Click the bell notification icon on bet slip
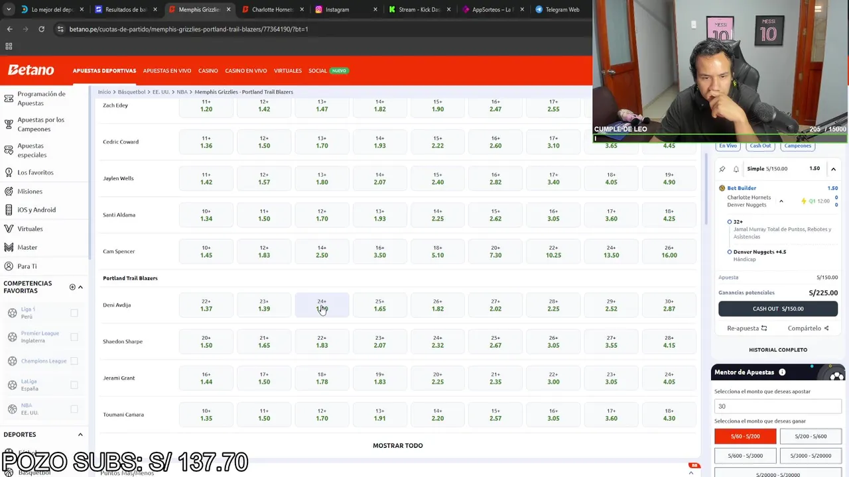 (736, 169)
